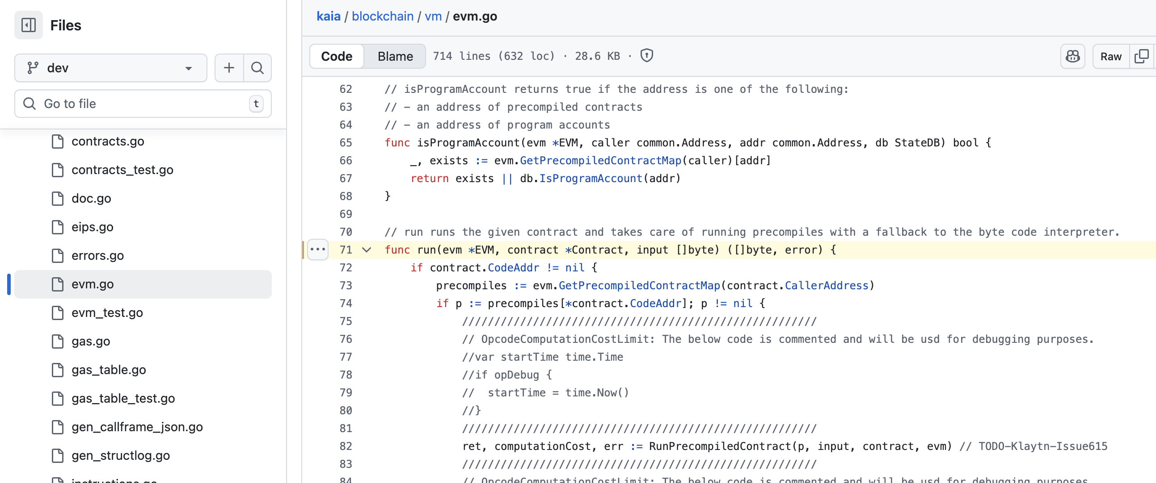1156x483 pixels.
Task: Click the search magnifier icon beside plus
Action: coord(257,68)
